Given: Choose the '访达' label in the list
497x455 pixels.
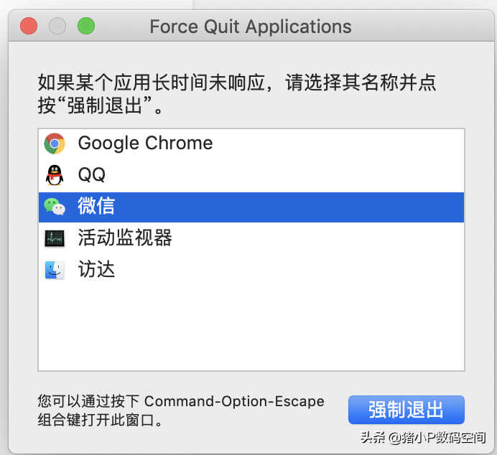Looking at the screenshot, I should (x=96, y=270).
